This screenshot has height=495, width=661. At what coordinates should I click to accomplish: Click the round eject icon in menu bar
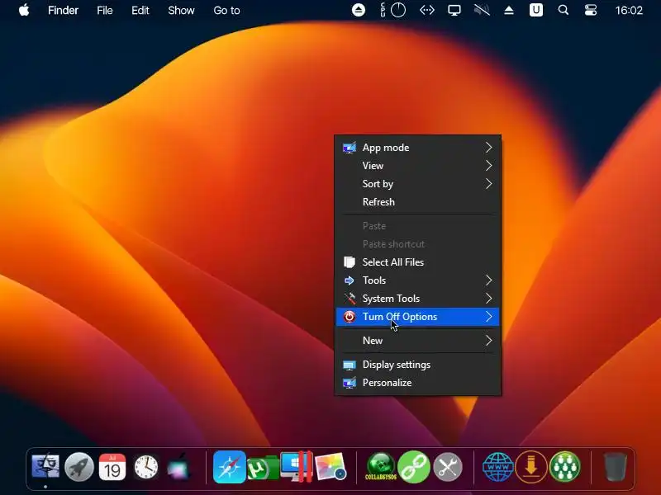pyautogui.click(x=359, y=10)
